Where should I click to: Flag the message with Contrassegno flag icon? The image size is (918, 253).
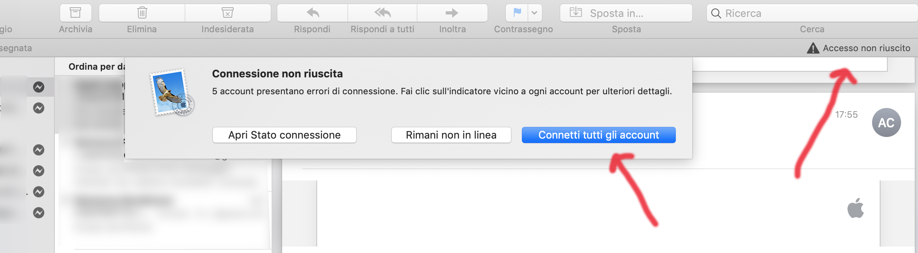[517, 13]
